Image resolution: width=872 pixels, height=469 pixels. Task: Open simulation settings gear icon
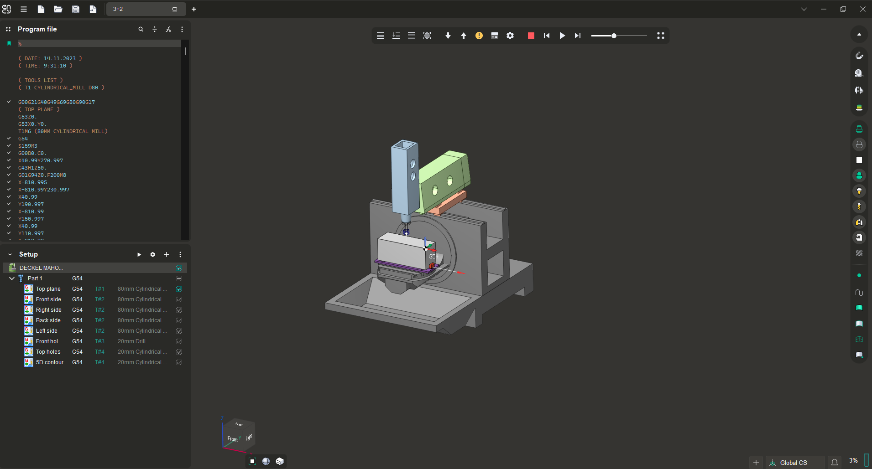510,36
